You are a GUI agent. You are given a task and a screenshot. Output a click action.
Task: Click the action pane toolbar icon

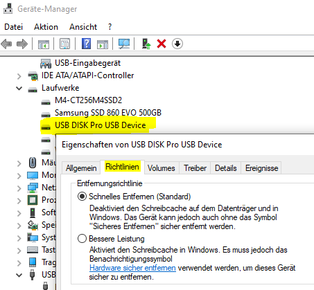[x=103, y=44]
